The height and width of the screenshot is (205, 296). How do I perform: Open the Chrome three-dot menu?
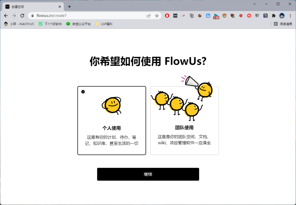(x=290, y=16)
